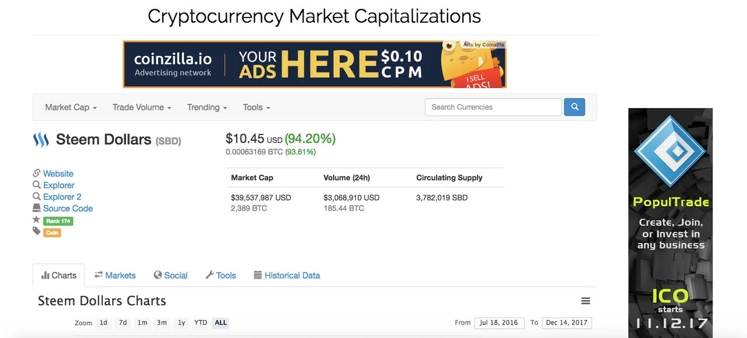Image resolution: width=747 pixels, height=338 pixels.
Task: Click the $39,537,987 USD market cap value
Action: [261, 198]
